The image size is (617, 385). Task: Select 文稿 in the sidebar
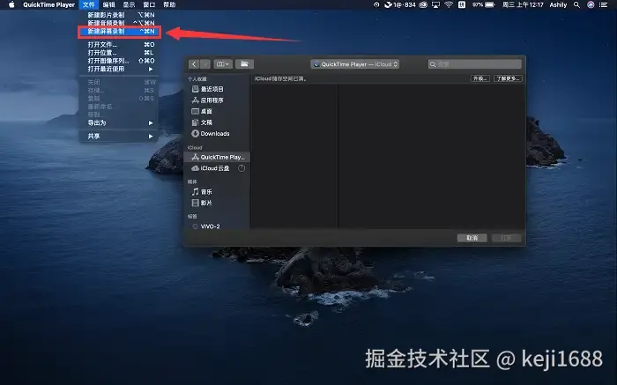coord(217,122)
